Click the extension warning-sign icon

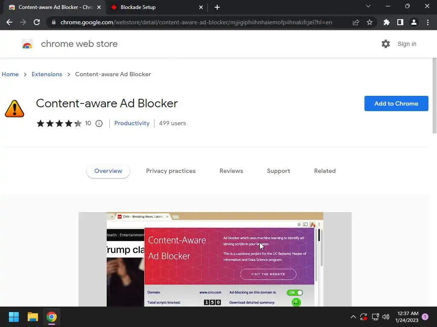(15, 109)
